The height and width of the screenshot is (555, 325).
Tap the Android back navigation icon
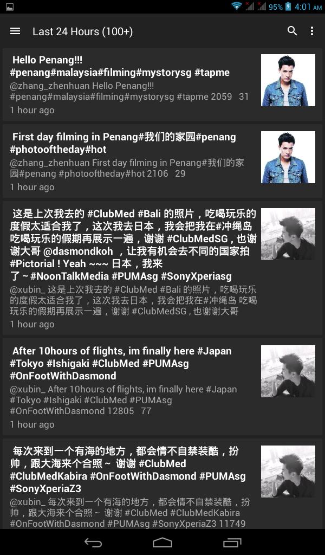coord(93,542)
